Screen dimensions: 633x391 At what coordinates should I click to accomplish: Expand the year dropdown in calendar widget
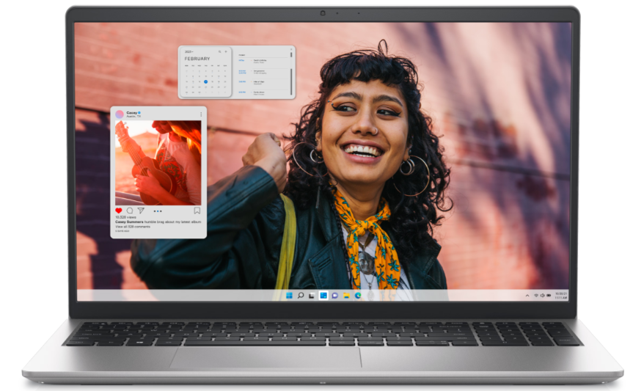pos(189,51)
